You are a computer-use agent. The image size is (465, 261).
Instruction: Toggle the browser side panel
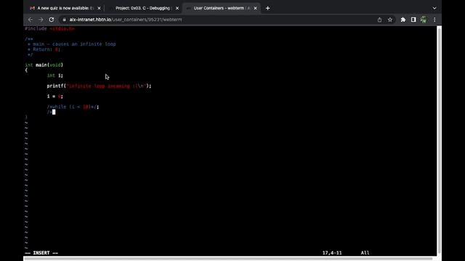[x=413, y=20]
